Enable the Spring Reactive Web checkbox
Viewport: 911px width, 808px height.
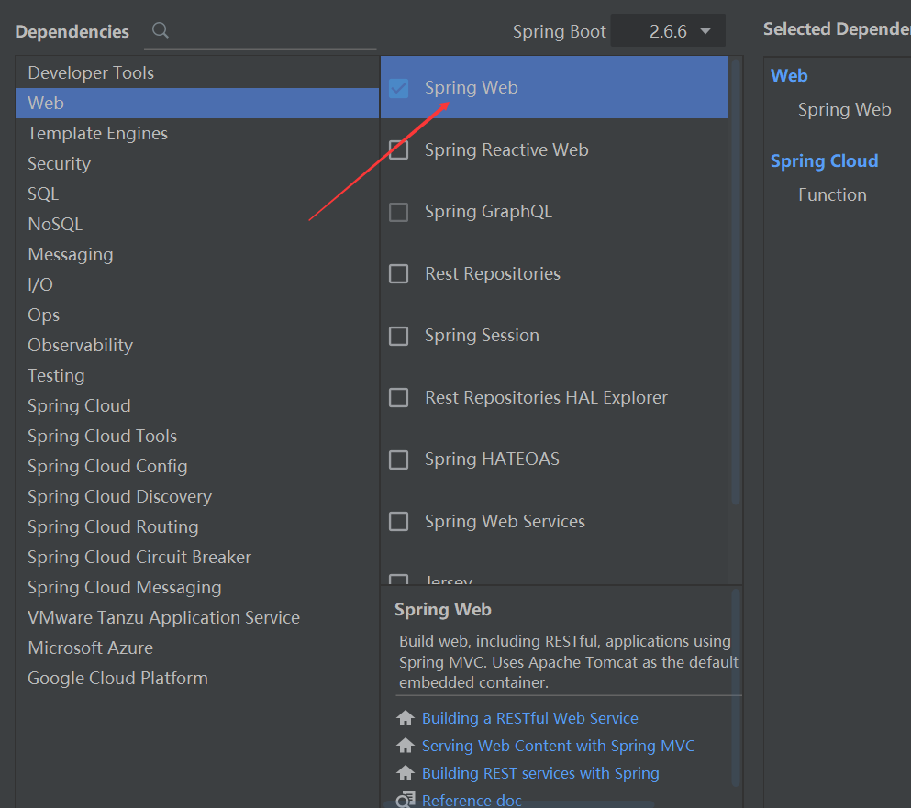[398, 149]
